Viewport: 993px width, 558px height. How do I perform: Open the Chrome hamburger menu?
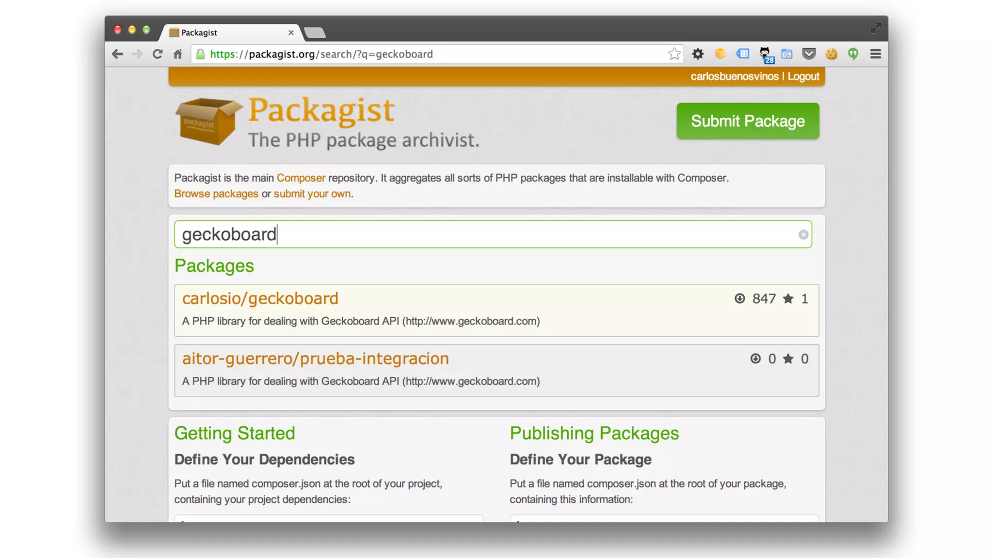point(875,54)
